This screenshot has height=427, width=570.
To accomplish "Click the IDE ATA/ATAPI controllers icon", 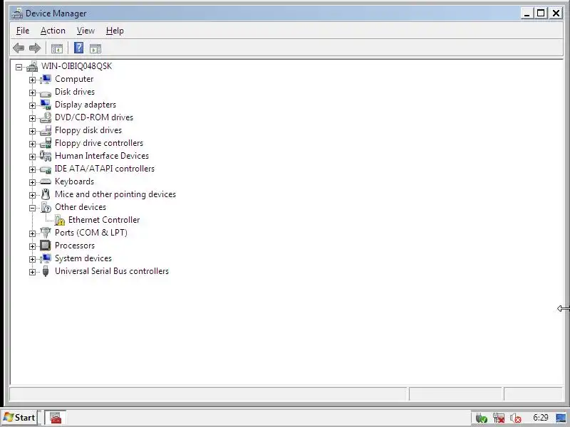I will click(46, 169).
